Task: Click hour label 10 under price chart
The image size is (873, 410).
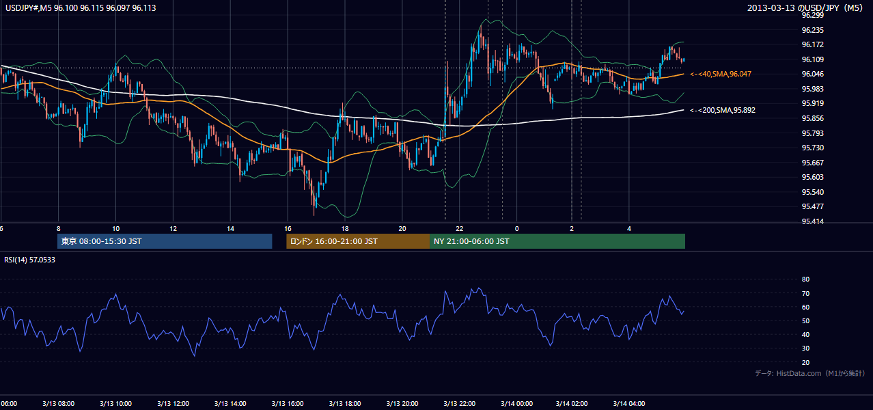Action: pos(115,228)
